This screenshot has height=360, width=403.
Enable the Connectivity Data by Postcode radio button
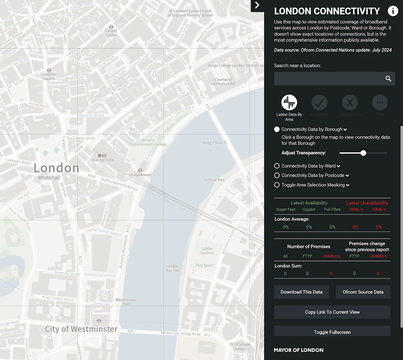point(277,175)
